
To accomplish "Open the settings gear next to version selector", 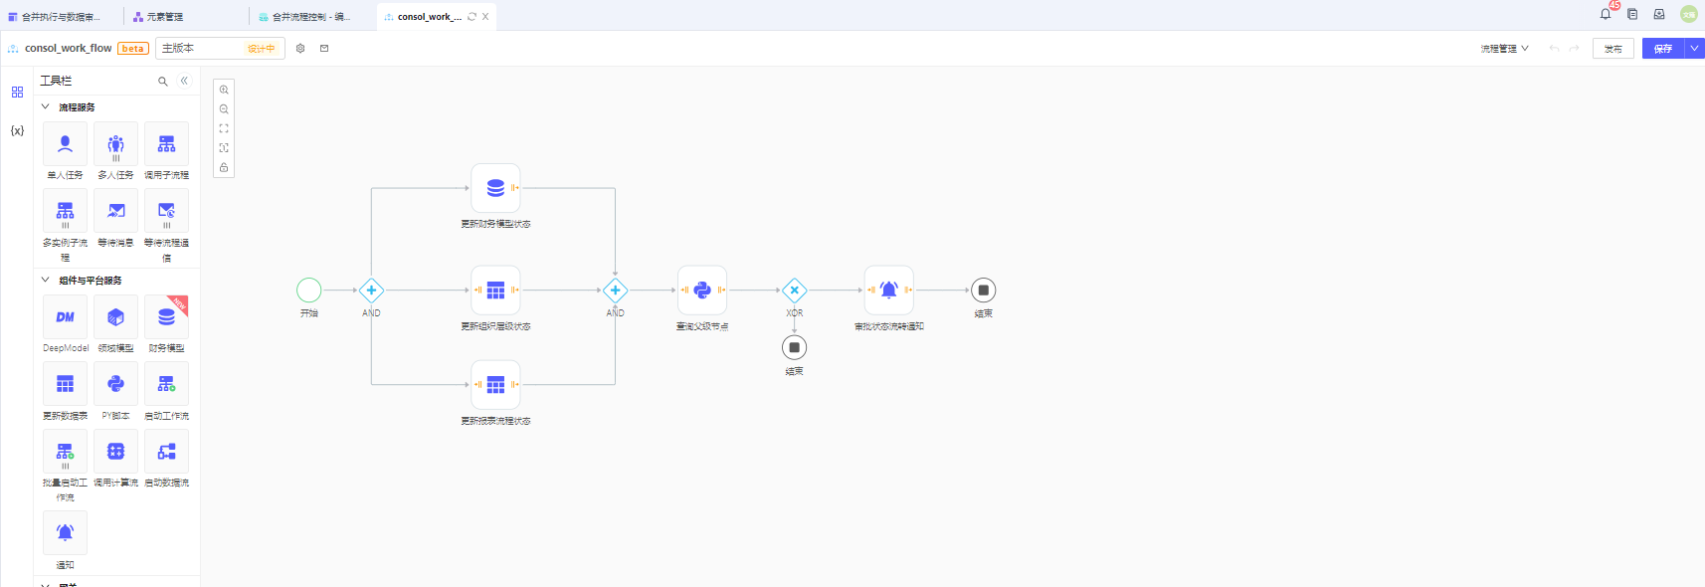I will coord(300,48).
